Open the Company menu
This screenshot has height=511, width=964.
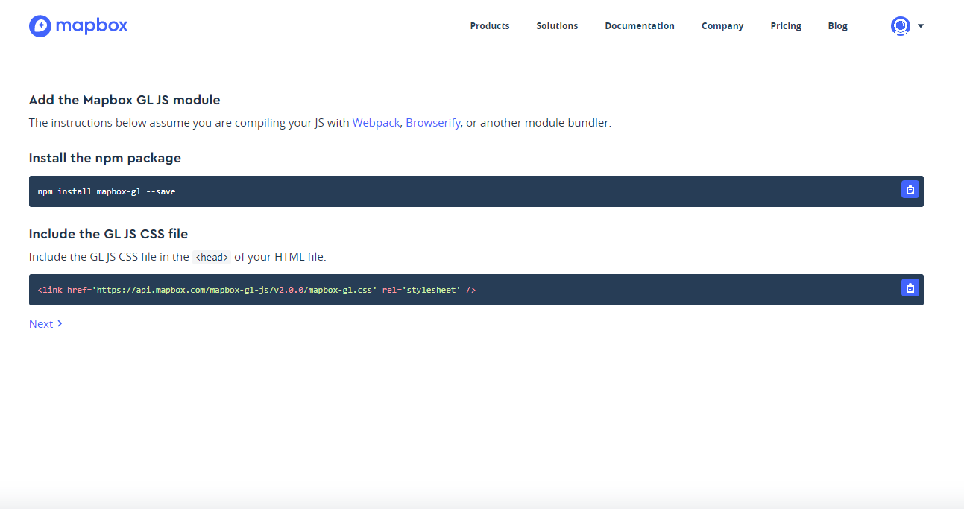(722, 26)
